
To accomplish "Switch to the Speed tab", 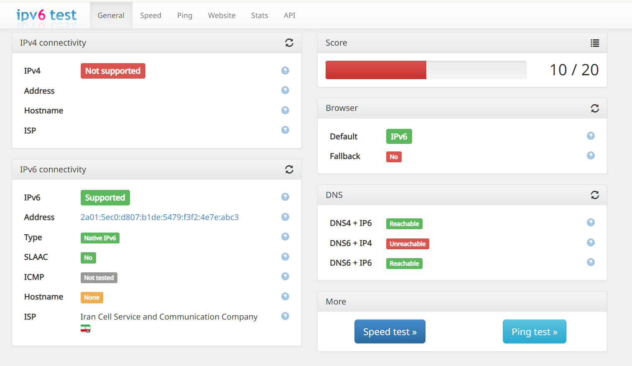I will [150, 15].
